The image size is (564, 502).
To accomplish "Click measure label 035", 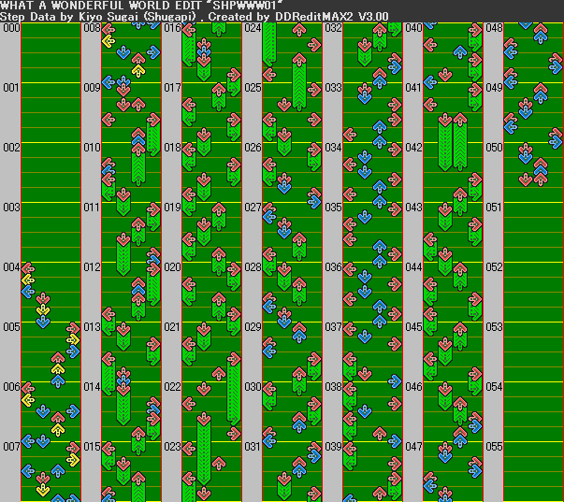I will 333,208.
